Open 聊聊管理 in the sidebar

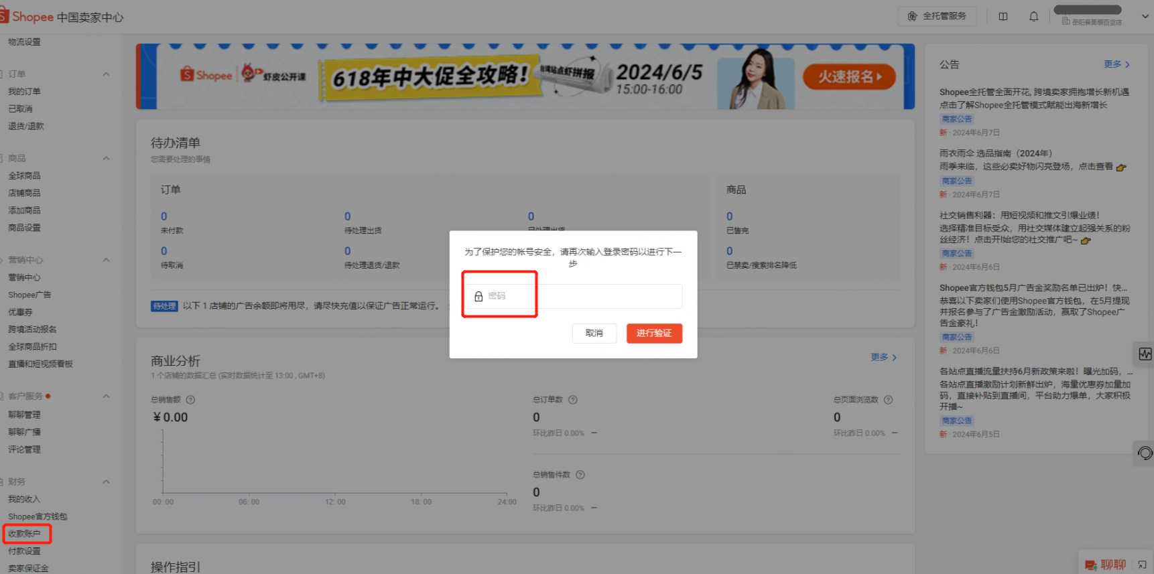pyautogui.click(x=24, y=415)
